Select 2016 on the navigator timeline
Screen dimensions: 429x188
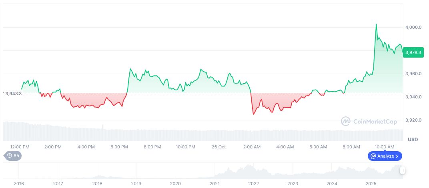pyautogui.click(x=18, y=184)
